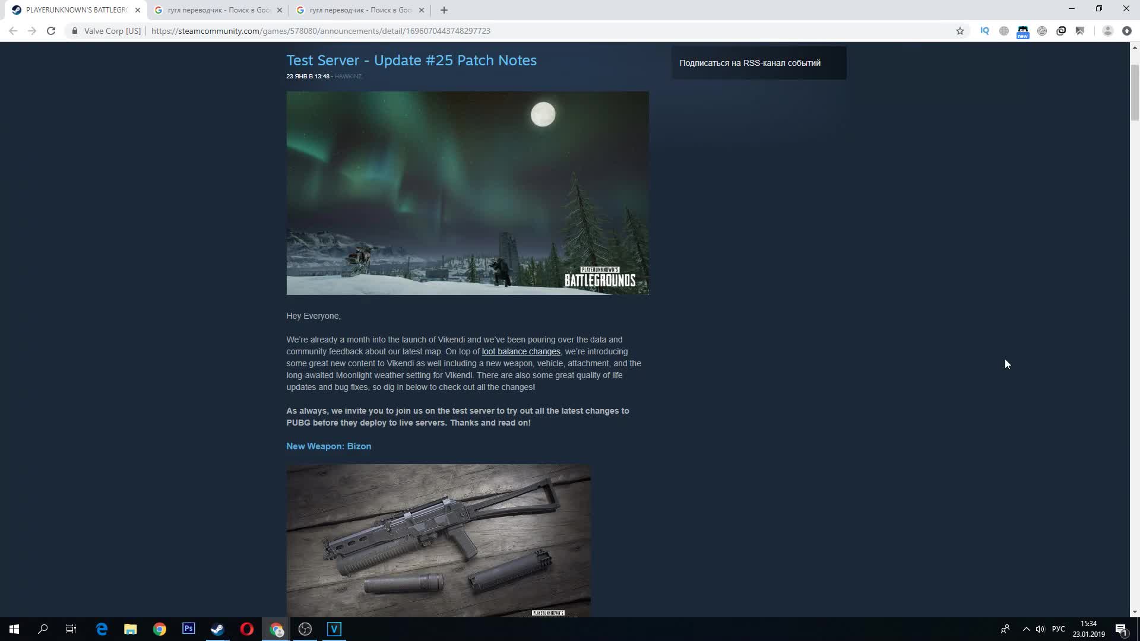Reload the Steam announcement page
The image size is (1140, 641).
(51, 31)
